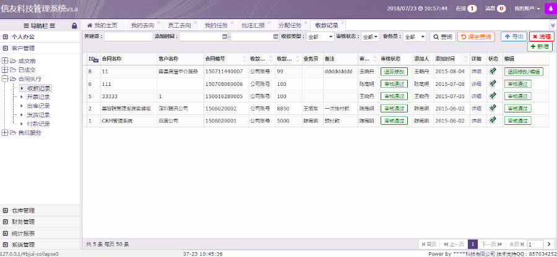Click the message count badge 0
The height and width of the screenshot is (257, 557).
pyautogui.click(x=501, y=9)
